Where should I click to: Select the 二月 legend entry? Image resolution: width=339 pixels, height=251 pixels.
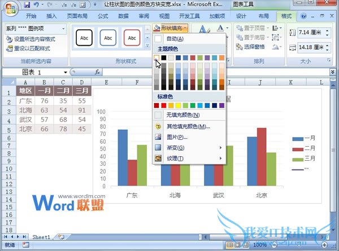click(x=304, y=148)
